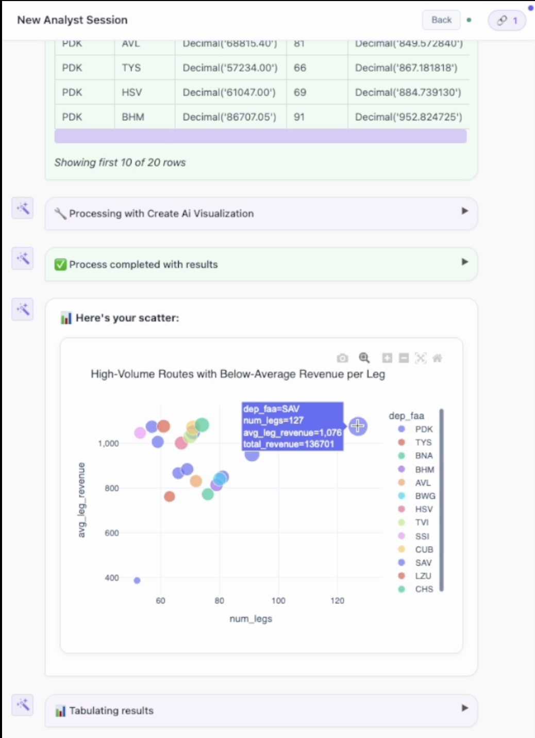Zoom in with chart plus icon

pos(387,358)
